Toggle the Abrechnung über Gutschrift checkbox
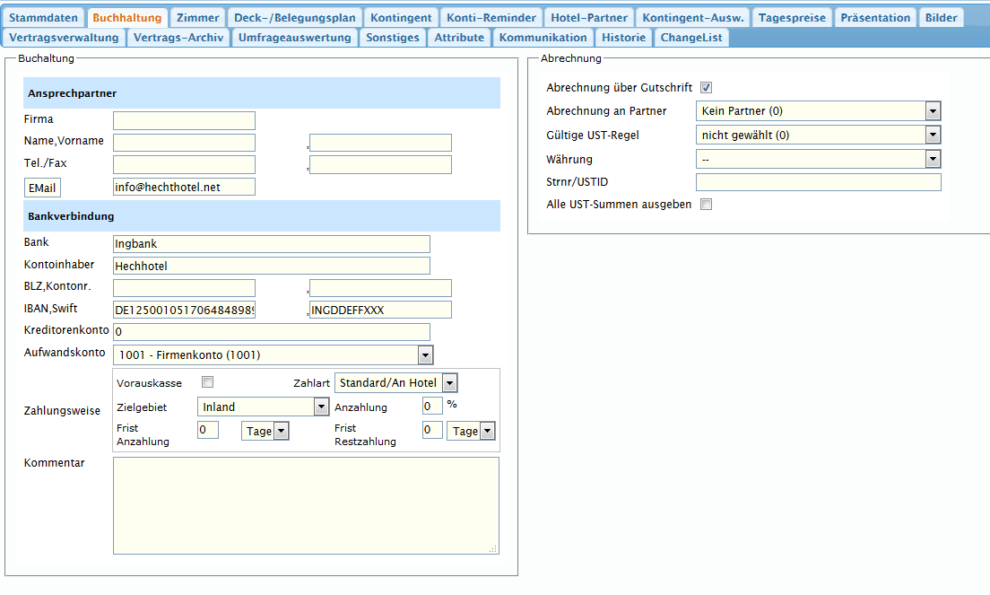Screen dimensions: 990x595 coord(707,88)
